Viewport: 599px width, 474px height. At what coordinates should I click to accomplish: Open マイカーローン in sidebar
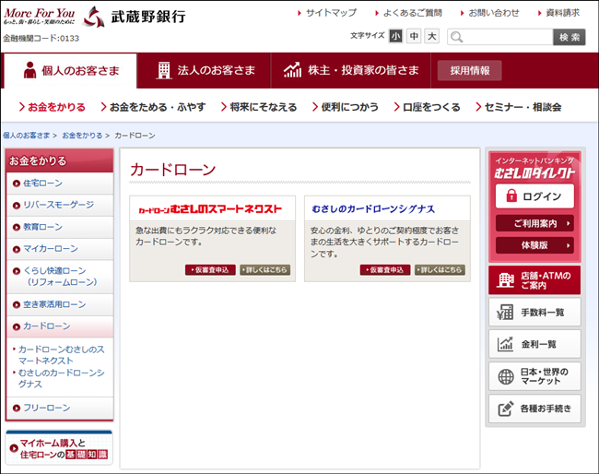coord(60,249)
